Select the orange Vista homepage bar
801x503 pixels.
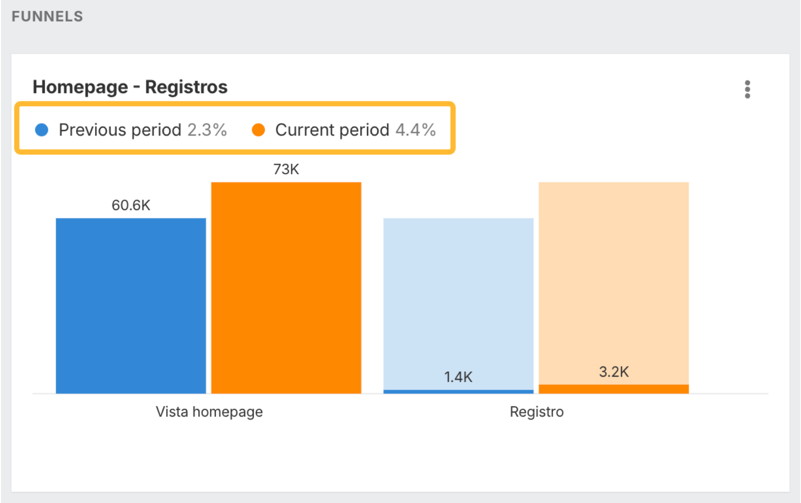click(x=286, y=288)
